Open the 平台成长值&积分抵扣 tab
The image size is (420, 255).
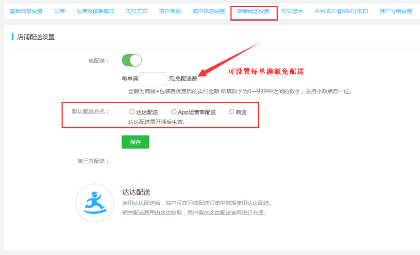pyautogui.click(x=341, y=11)
